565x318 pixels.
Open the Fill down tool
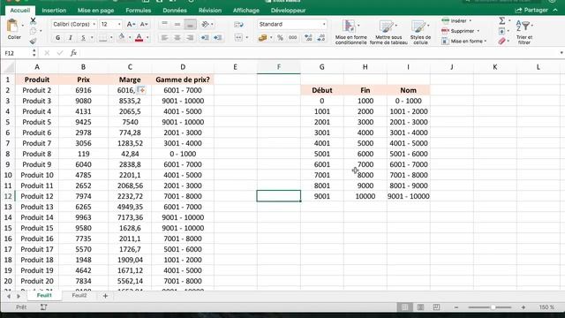point(502,31)
